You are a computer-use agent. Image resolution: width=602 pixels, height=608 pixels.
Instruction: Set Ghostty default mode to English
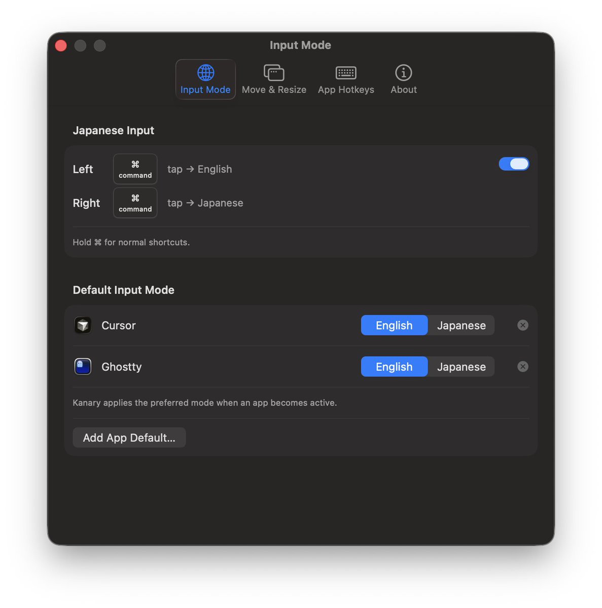coord(394,367)
